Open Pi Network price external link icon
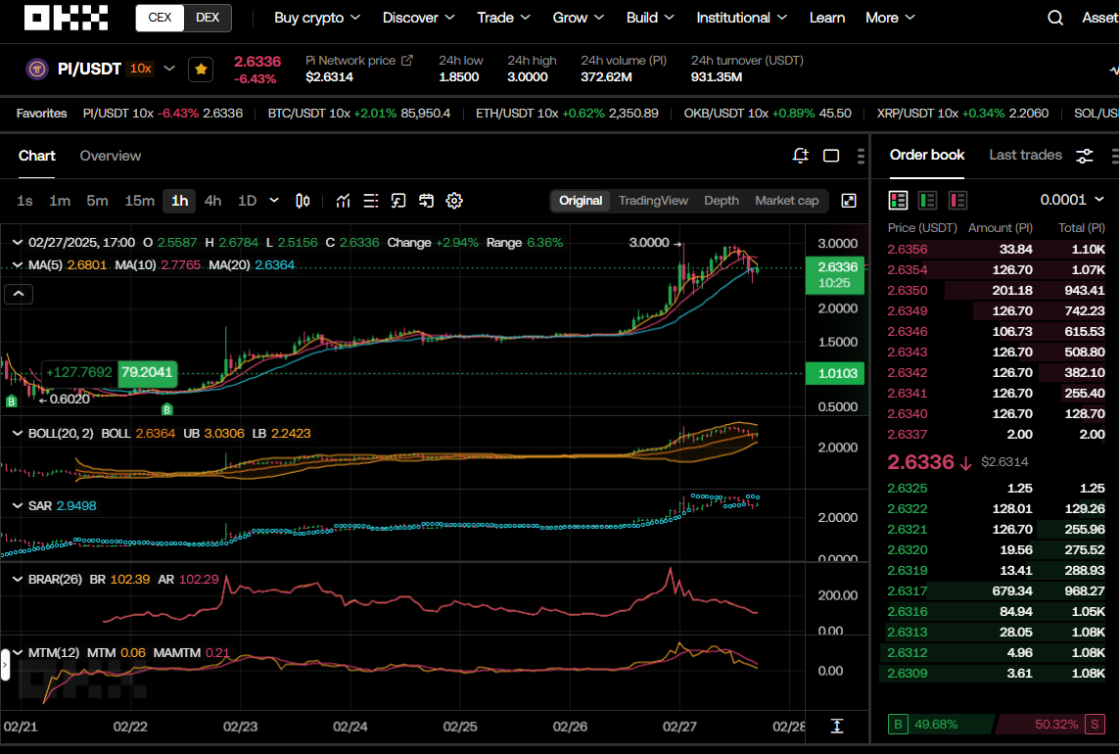Screen dimensions: 1119x754 coord(407,61)
